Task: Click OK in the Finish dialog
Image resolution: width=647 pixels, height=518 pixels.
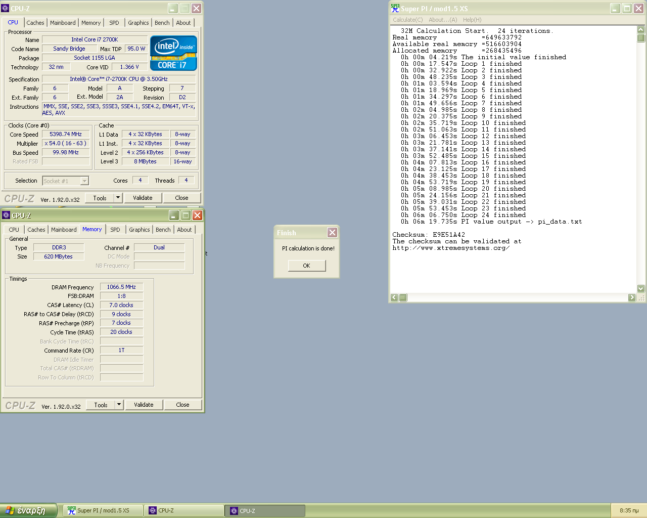Action: (307, 266)
